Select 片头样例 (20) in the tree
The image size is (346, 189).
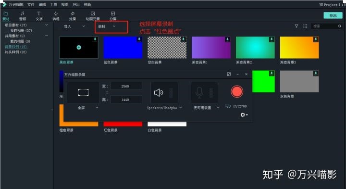pos(16,52)
